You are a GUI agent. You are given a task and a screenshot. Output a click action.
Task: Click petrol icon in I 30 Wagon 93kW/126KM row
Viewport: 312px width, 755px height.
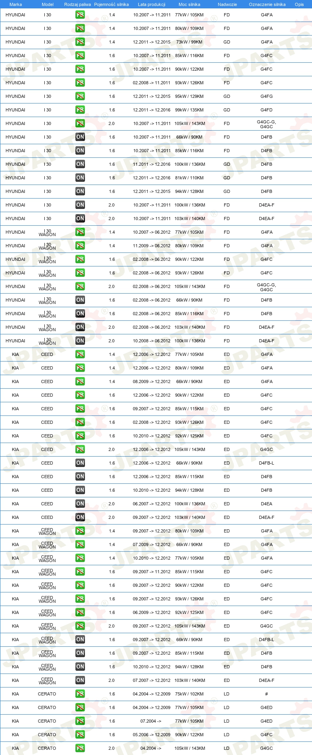coord(80,273)
